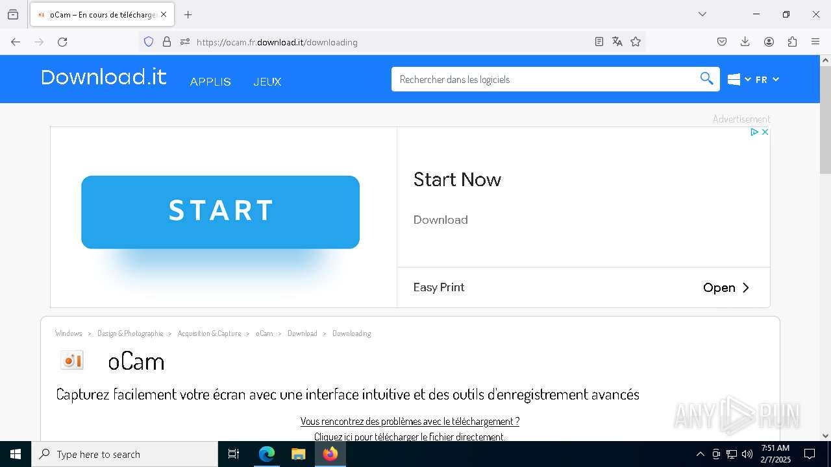Click the Start Now ad heading

pyautogui.click(x=457, y=180)
